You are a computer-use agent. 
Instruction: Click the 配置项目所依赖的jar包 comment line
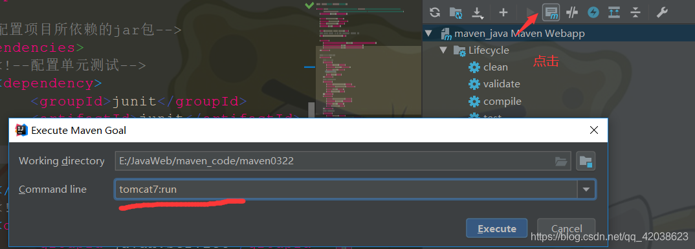(x=91, y=30)
